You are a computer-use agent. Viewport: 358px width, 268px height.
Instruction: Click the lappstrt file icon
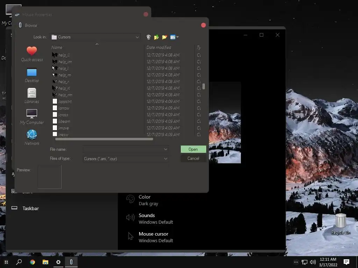(x=55, y=102)
